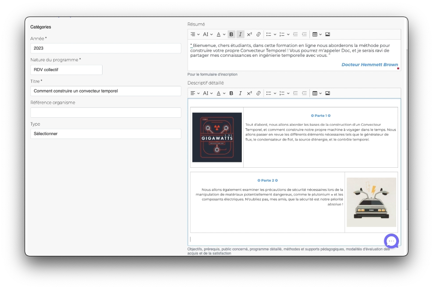The image size is (433, 289).
Task: Insert image in Descriptif détaillé editor
Action: 327,93
